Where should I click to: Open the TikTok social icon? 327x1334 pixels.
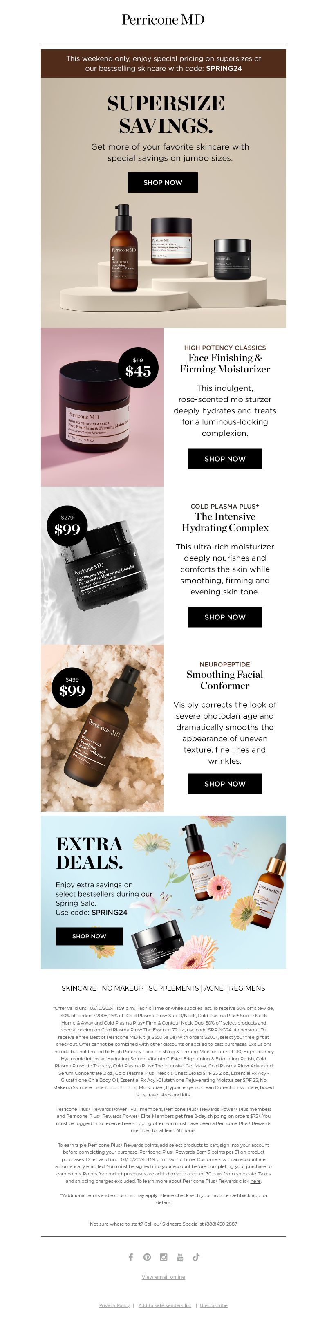tap(196, 1257)
